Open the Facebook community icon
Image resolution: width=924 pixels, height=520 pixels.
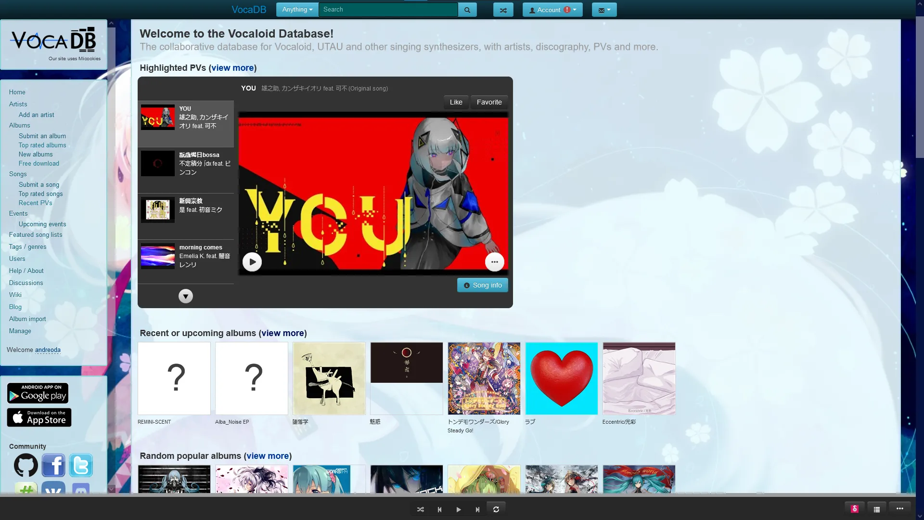click(53, 465)
